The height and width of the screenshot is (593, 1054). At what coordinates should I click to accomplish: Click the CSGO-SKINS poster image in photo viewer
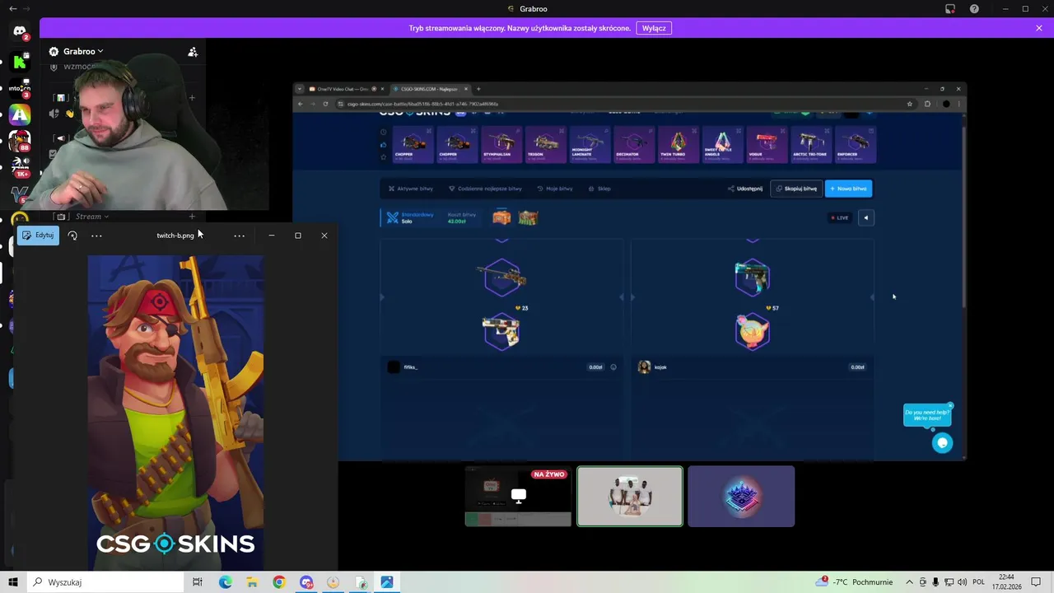(x=175, y=413)
